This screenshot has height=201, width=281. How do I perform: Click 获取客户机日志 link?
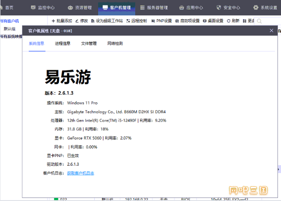tap(81, 173)
